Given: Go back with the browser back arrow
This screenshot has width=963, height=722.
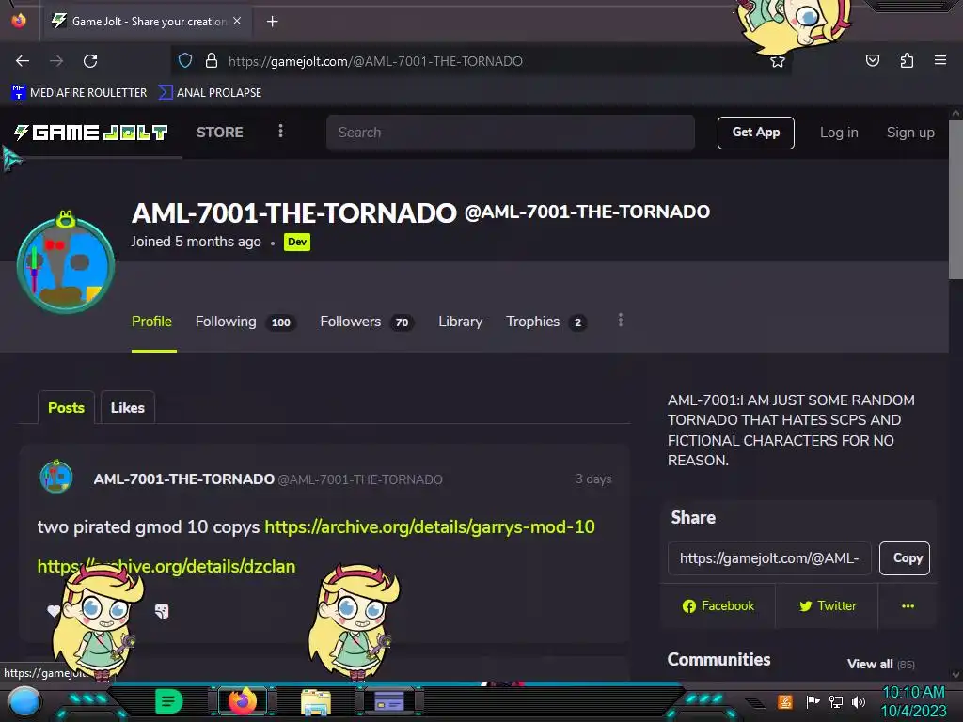Looking at the screenshot, I should (23, 61).
